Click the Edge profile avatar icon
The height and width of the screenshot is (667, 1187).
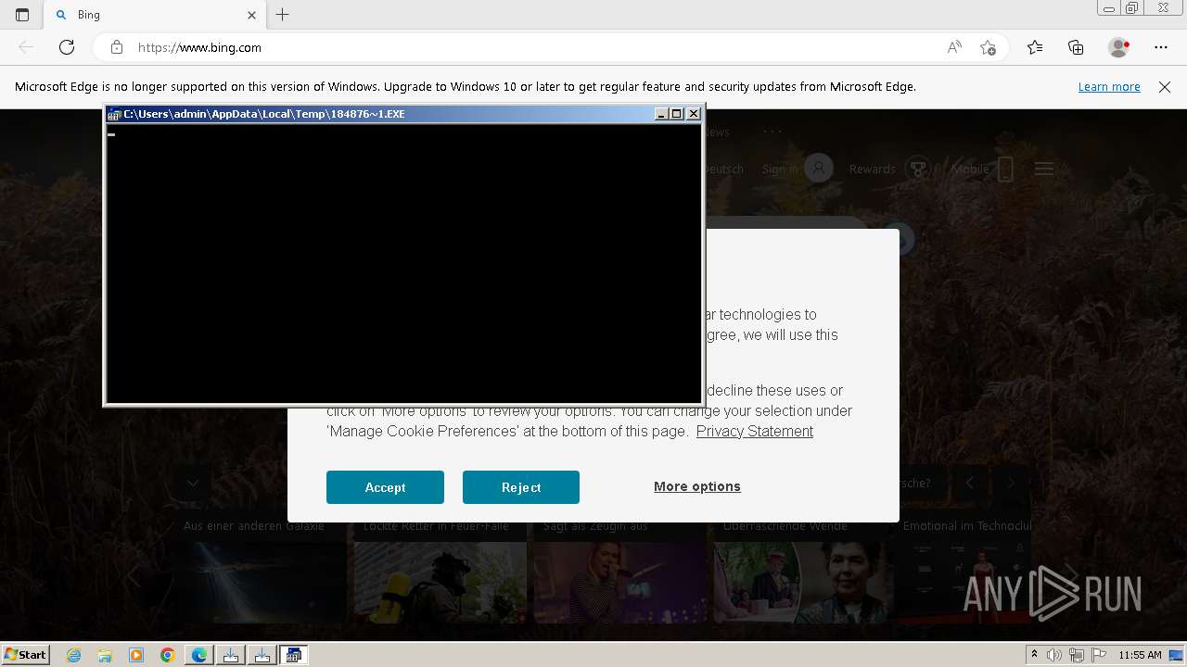coord(1119,47)
